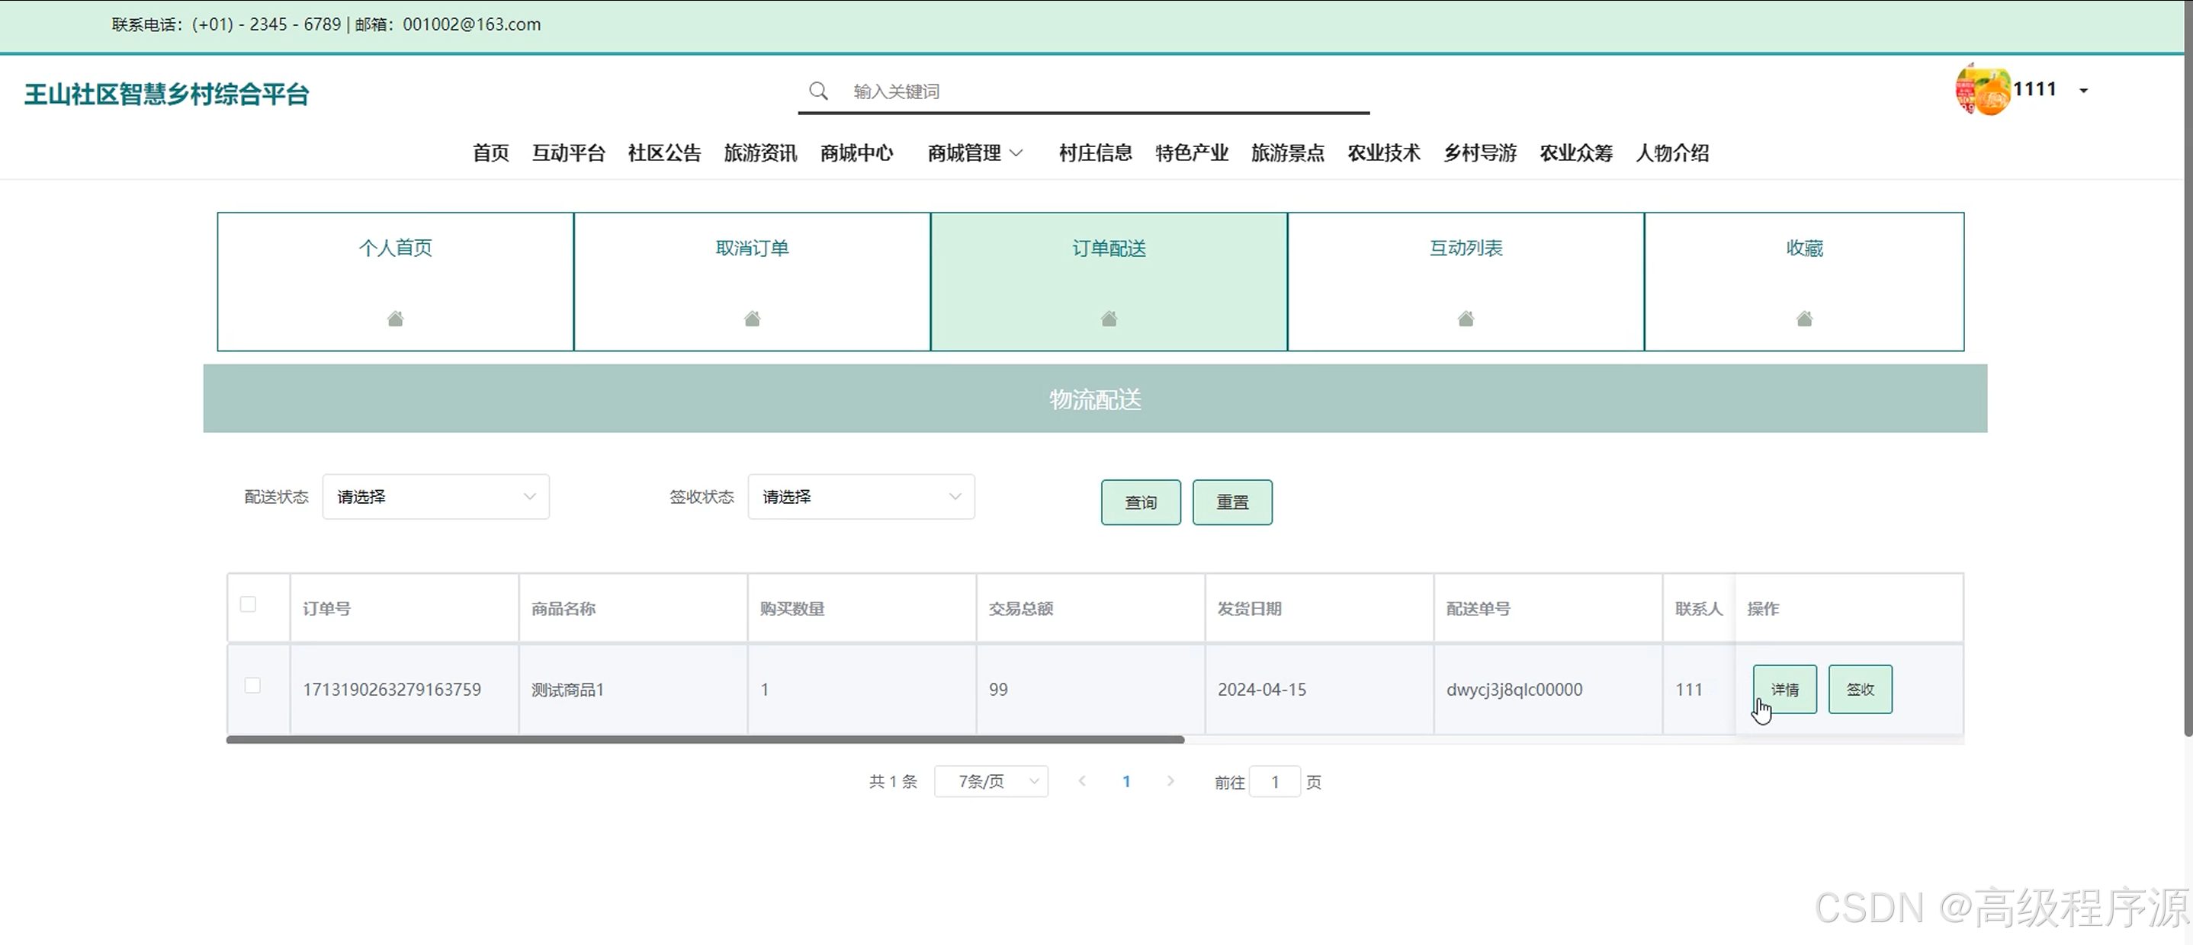
Task: Open the 旅游景点 menu item
Action: click(x=1287, y=153)
